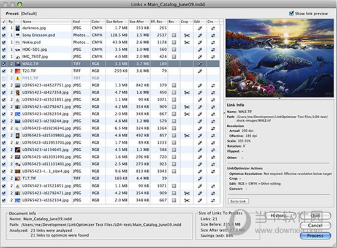The image size is (337, 248).
Task: Select the IMG_7607.jpg file name
Action: 35,57
